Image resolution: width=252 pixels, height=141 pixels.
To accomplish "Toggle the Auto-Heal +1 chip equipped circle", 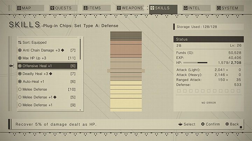I will [x=20, y=81].
